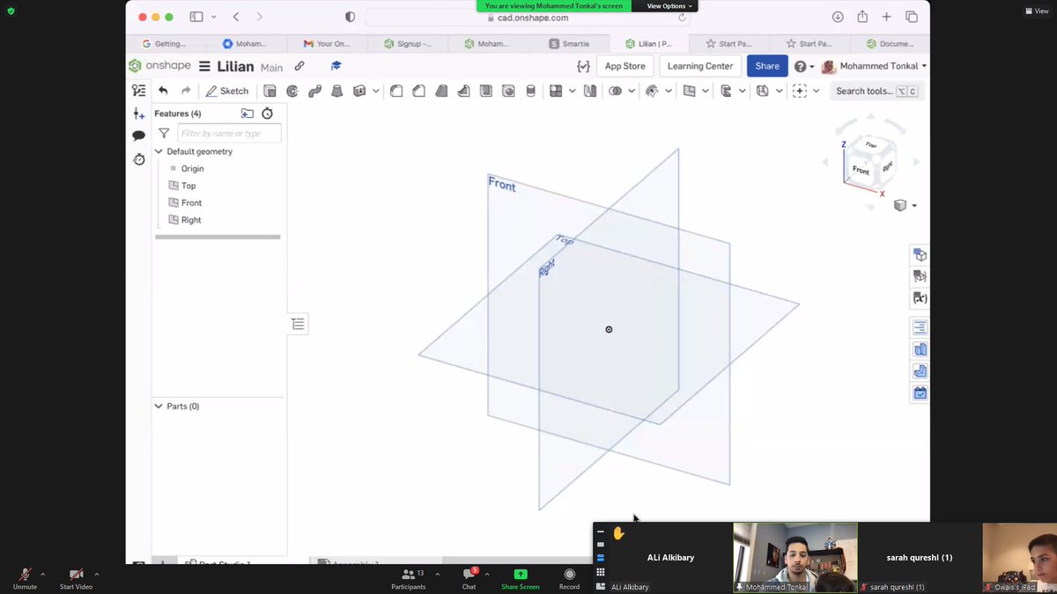Switch to the Getting... browser tab
1057x594 pixels.
pyautogui.click(x=165, y=44)
